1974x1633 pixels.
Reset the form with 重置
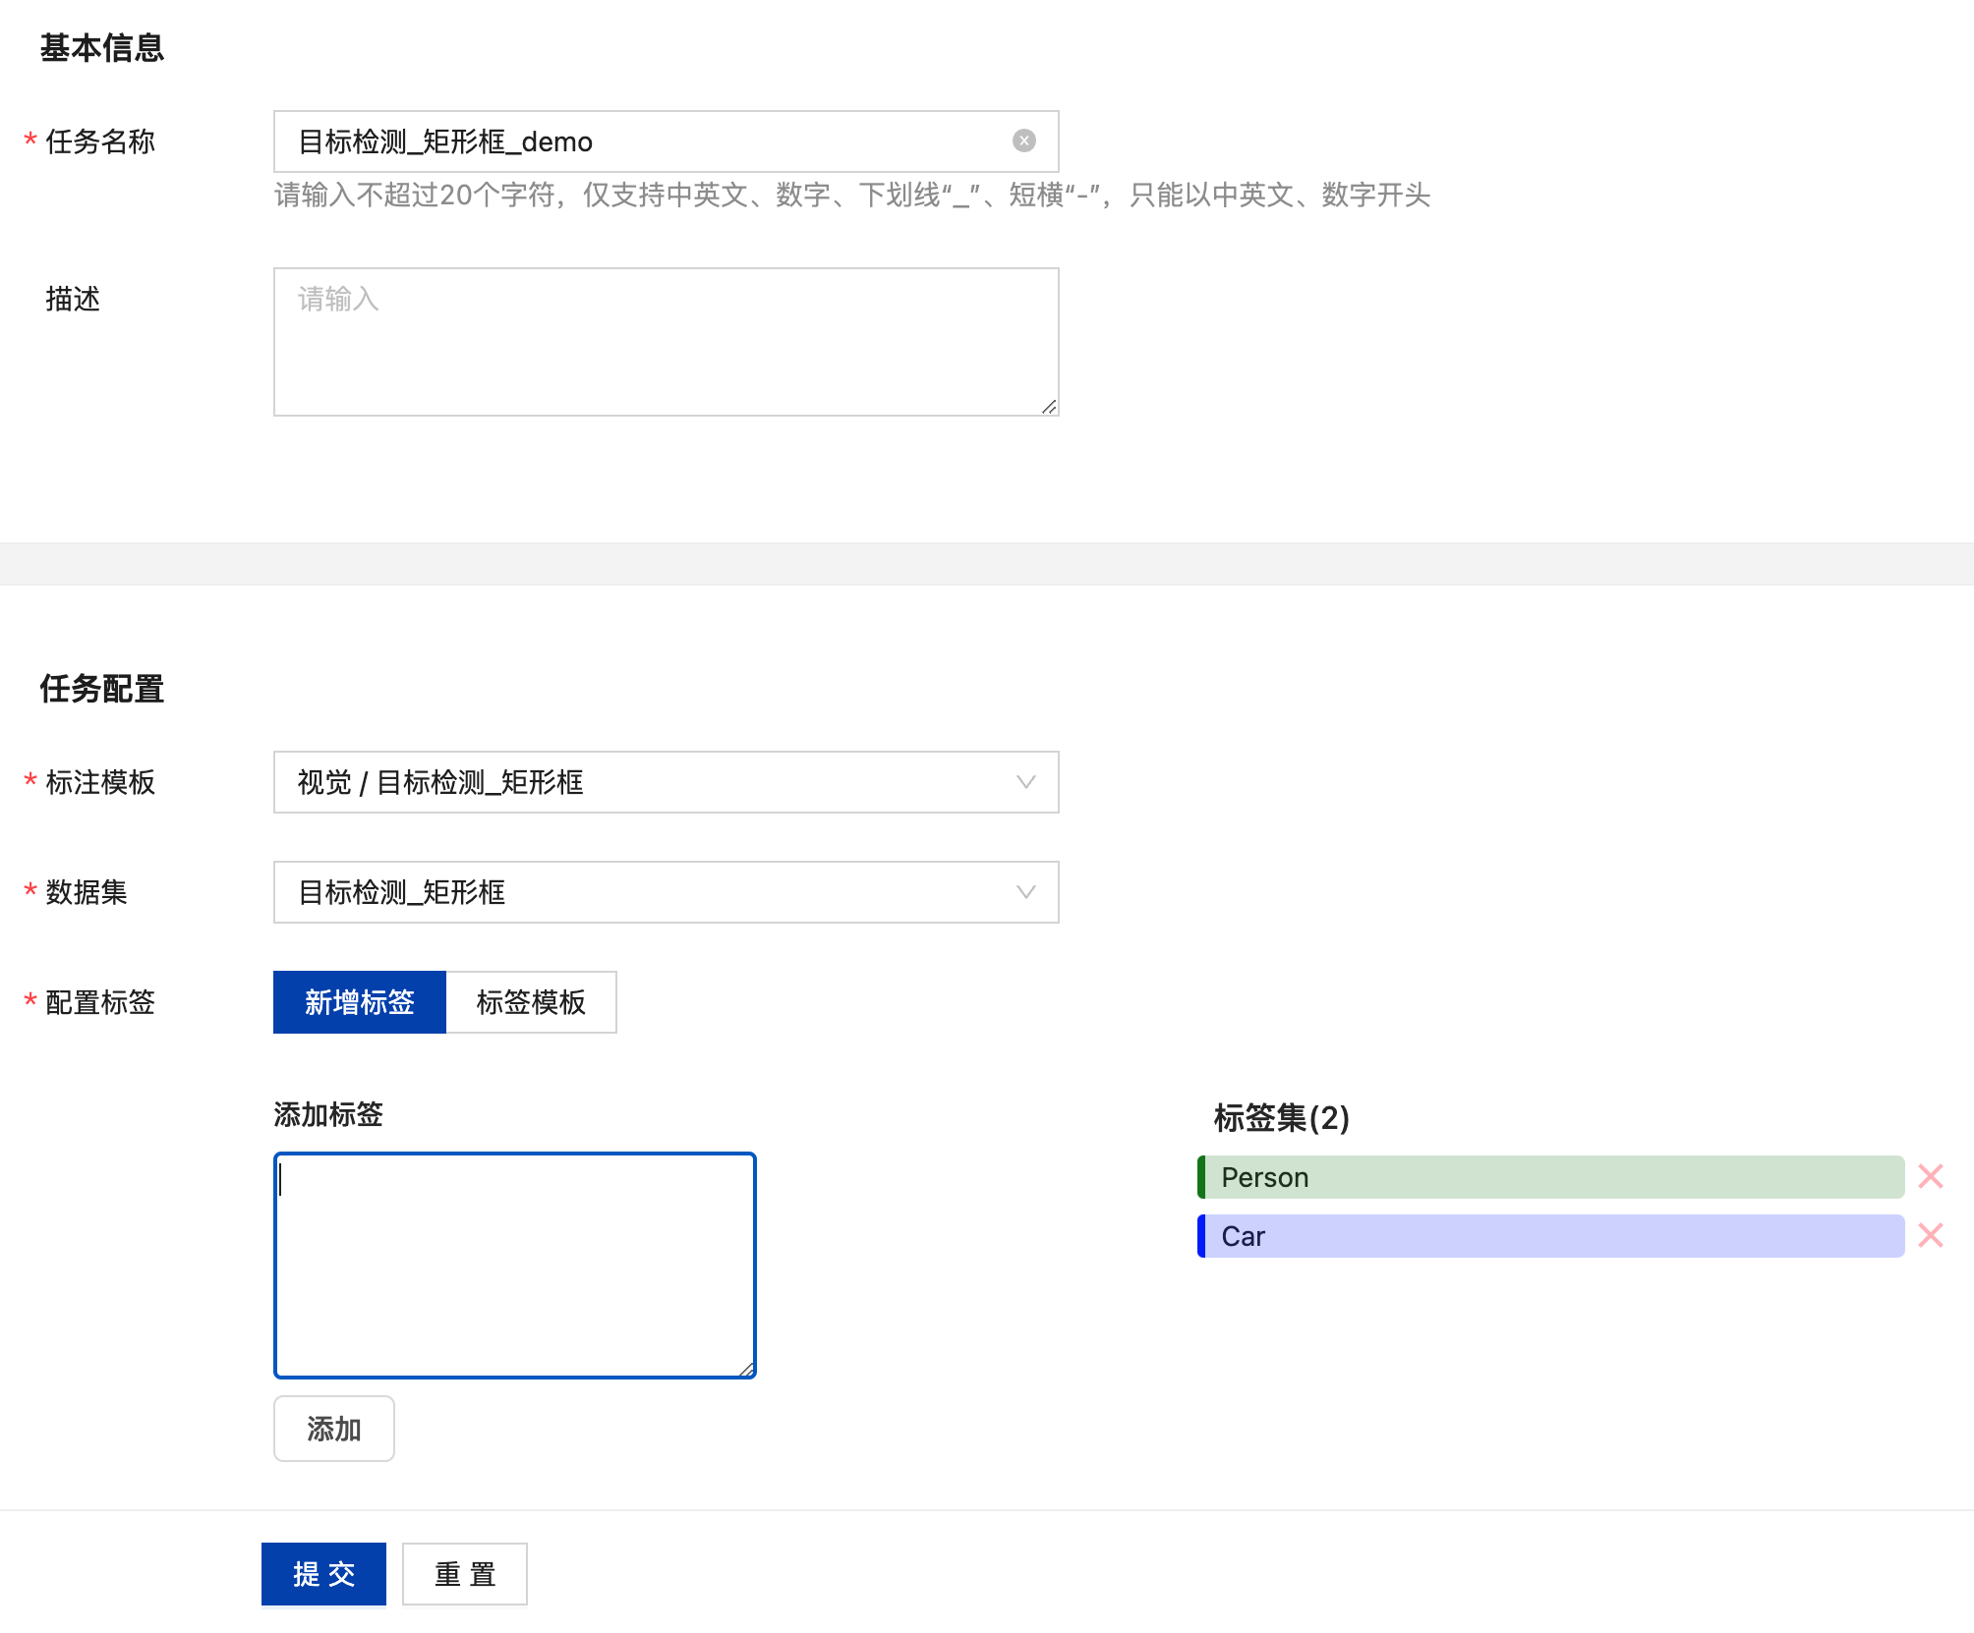pos(465,1574)
